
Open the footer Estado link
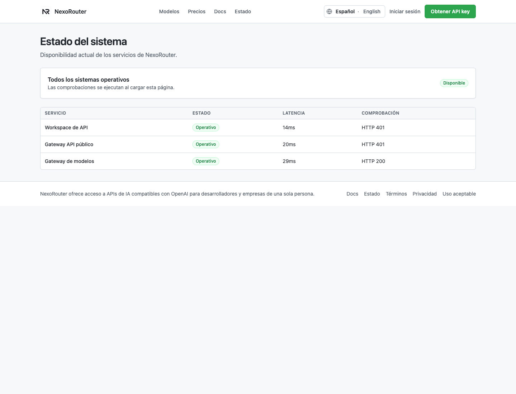coord(372,194)
